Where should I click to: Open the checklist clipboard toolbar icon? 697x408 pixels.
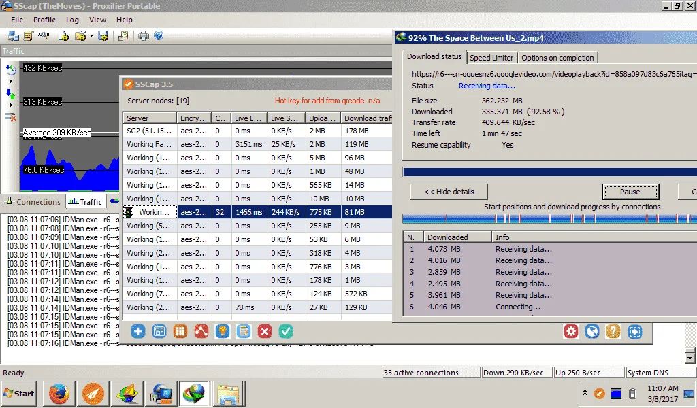click(123, 36)
